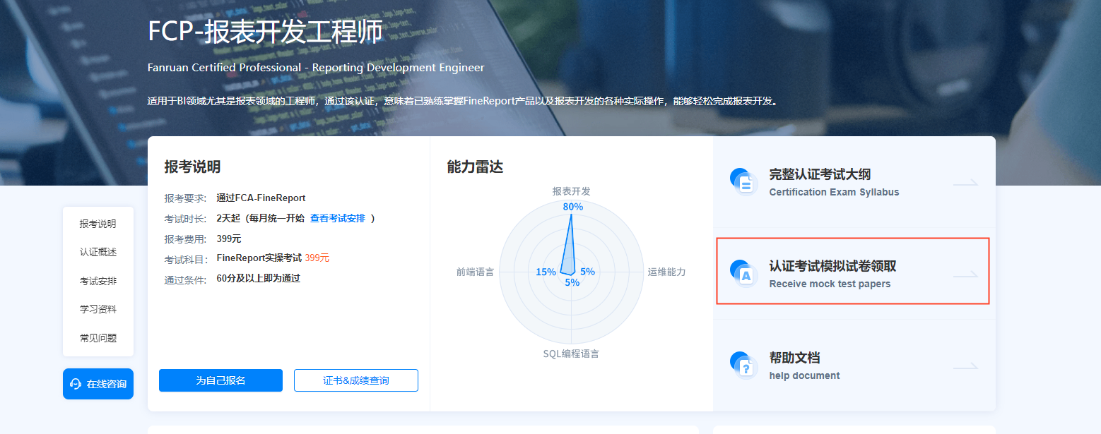Click the mock test papers 'A' icon

point(743,274)
